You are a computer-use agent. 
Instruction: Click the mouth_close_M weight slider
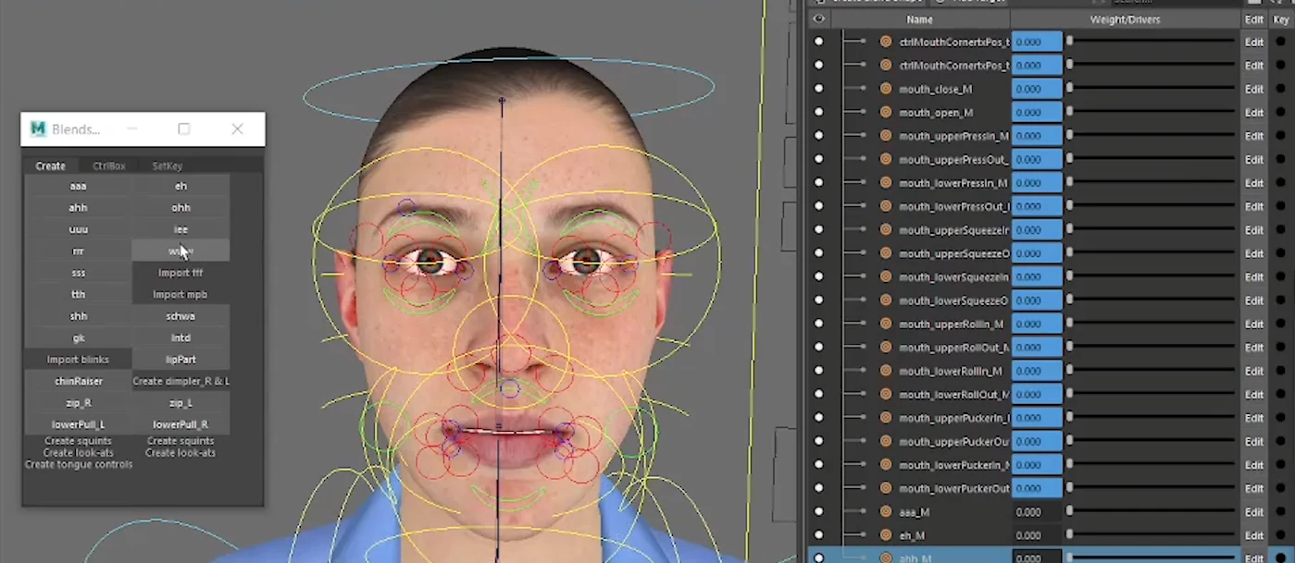coord(1151,89)
